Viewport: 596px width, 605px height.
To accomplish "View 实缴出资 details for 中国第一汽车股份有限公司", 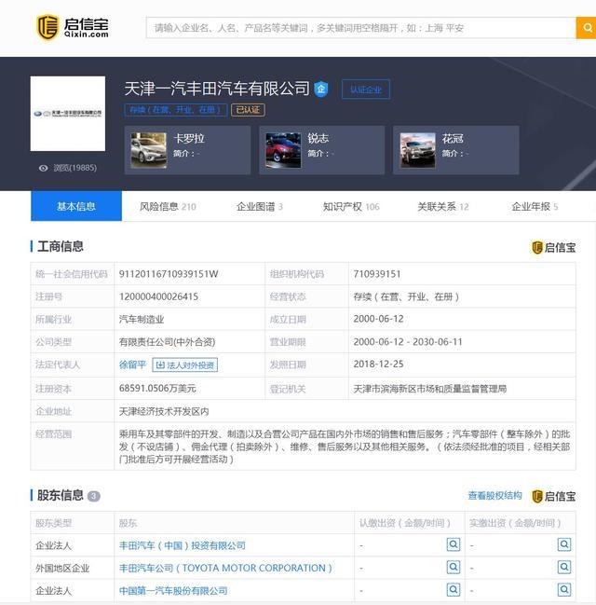I will click(x=564, y=589).
